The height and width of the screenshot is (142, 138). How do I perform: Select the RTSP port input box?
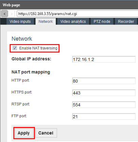104,104
